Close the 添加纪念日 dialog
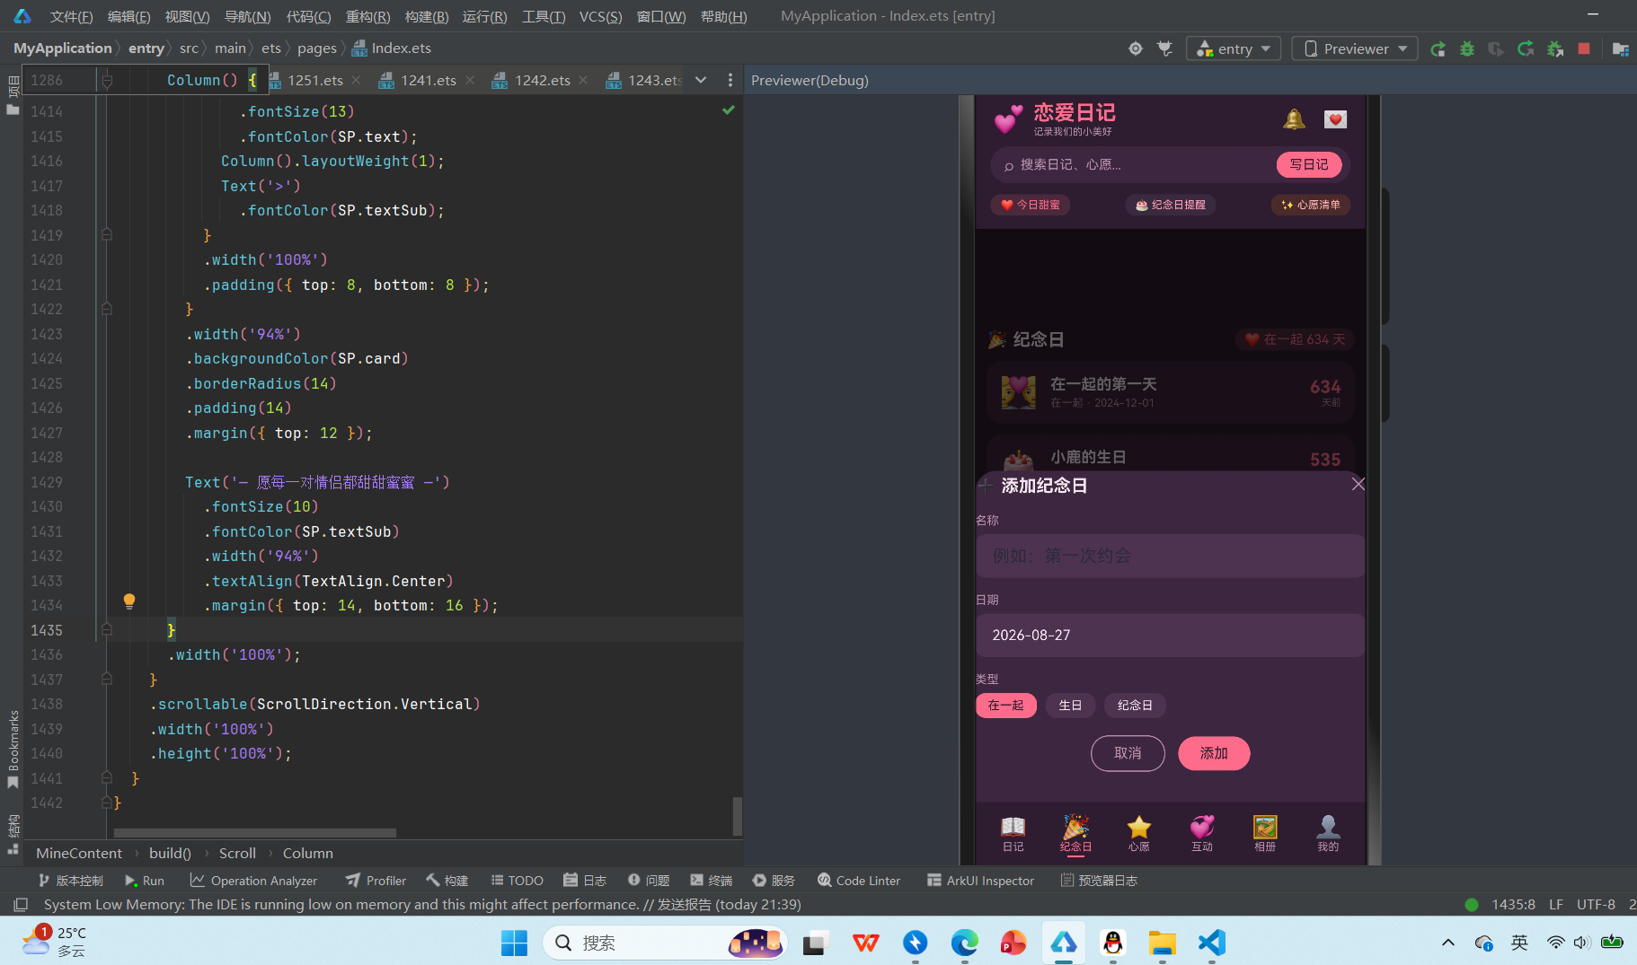 tap(1358, 485)
